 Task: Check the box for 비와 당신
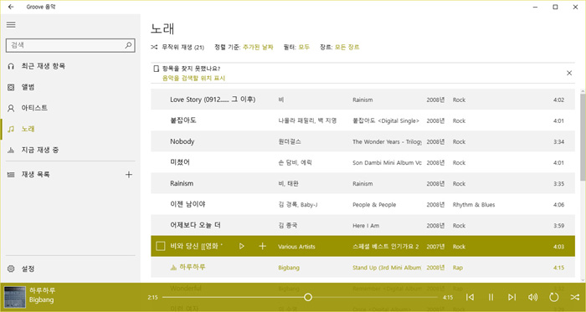point(161,246)
